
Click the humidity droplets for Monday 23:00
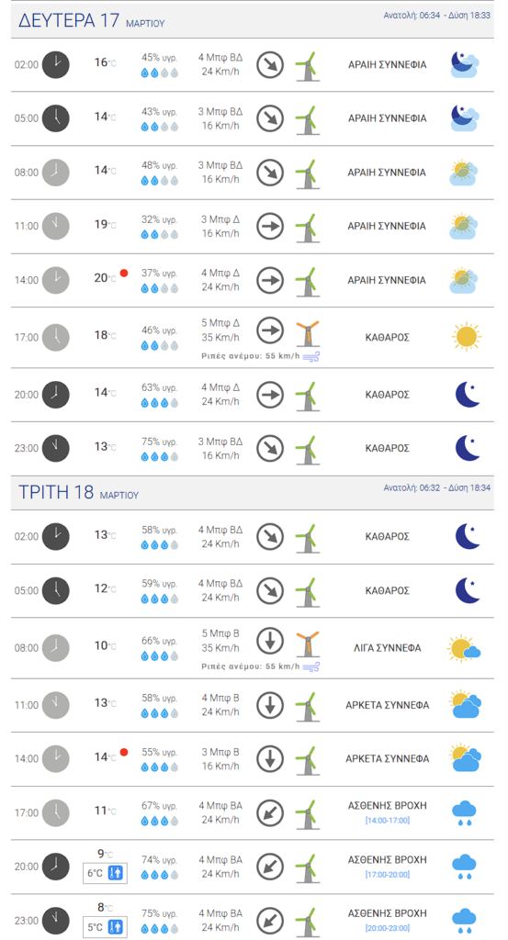(160, 456)
